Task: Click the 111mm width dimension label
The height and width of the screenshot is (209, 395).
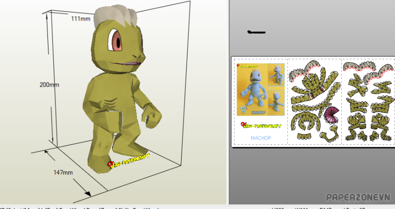Action: coord(80,19)
